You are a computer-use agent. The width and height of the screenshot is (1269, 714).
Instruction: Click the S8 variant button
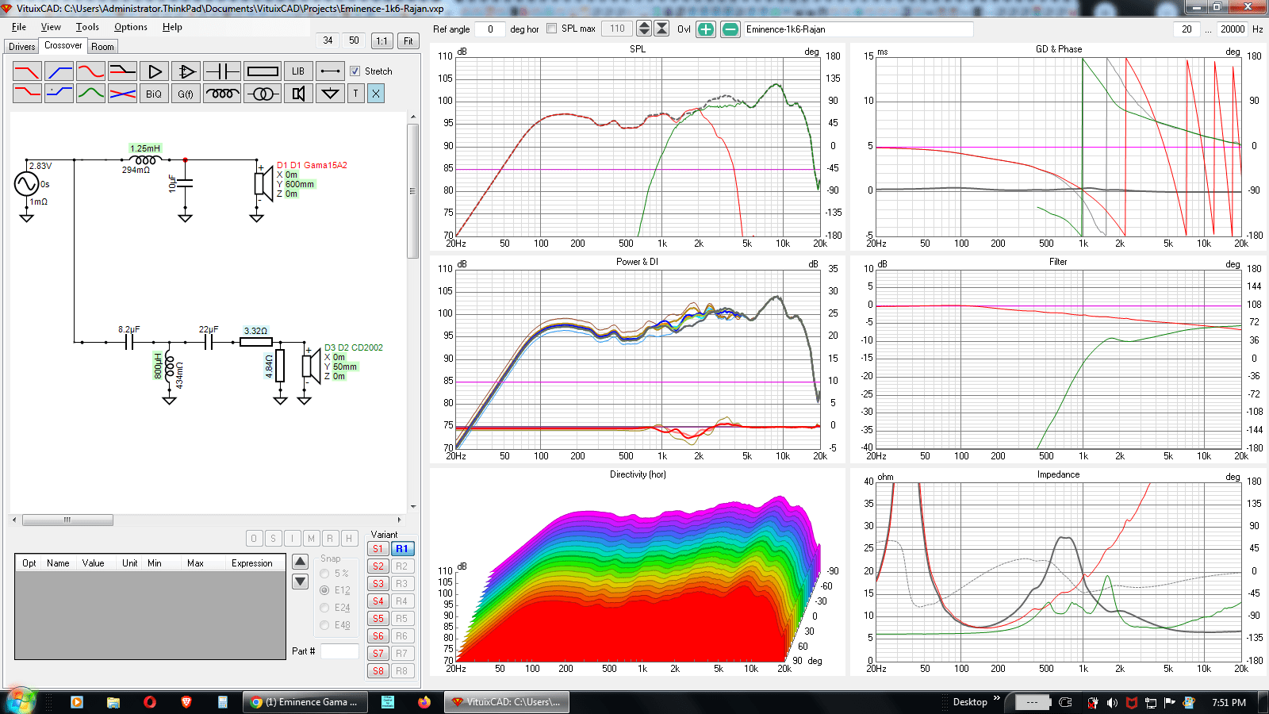point(378,671)
